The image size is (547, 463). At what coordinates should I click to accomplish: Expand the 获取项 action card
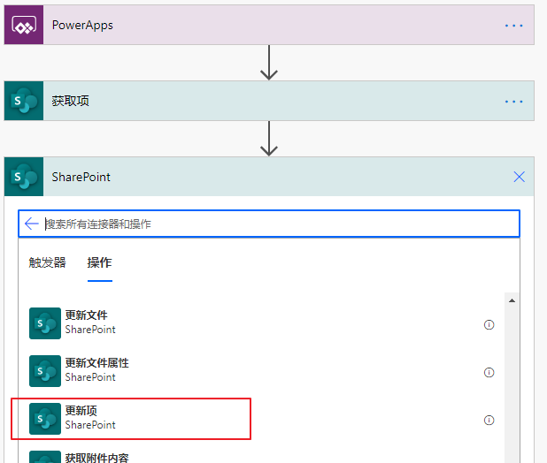pos(269,101)
